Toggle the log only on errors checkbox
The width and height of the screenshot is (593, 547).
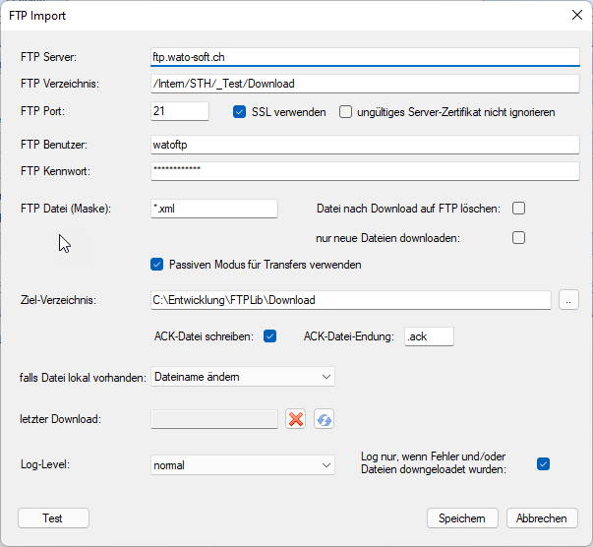(543, 464)
